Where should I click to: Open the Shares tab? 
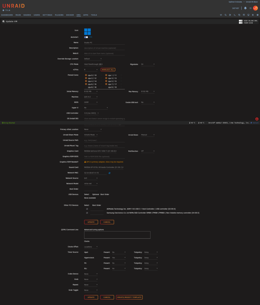click(x=27, y=15)
